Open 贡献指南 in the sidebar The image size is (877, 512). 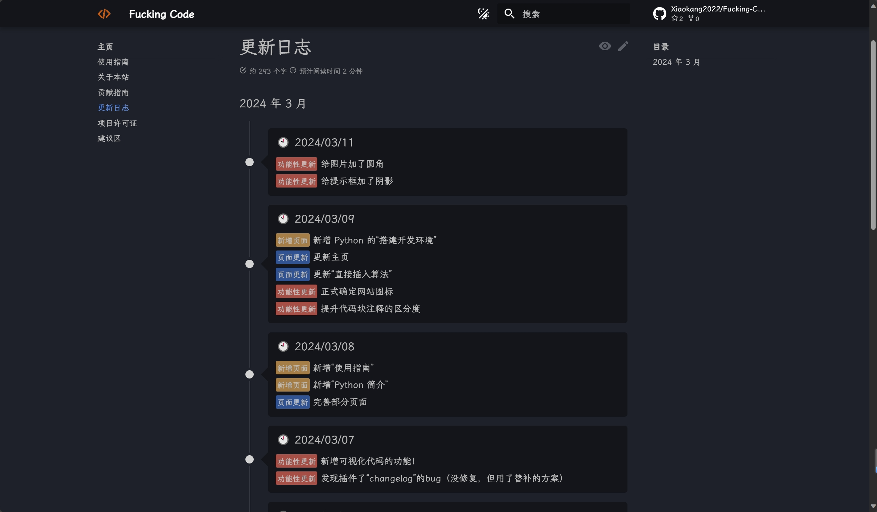pyautogui.click(x=113, y=93)
